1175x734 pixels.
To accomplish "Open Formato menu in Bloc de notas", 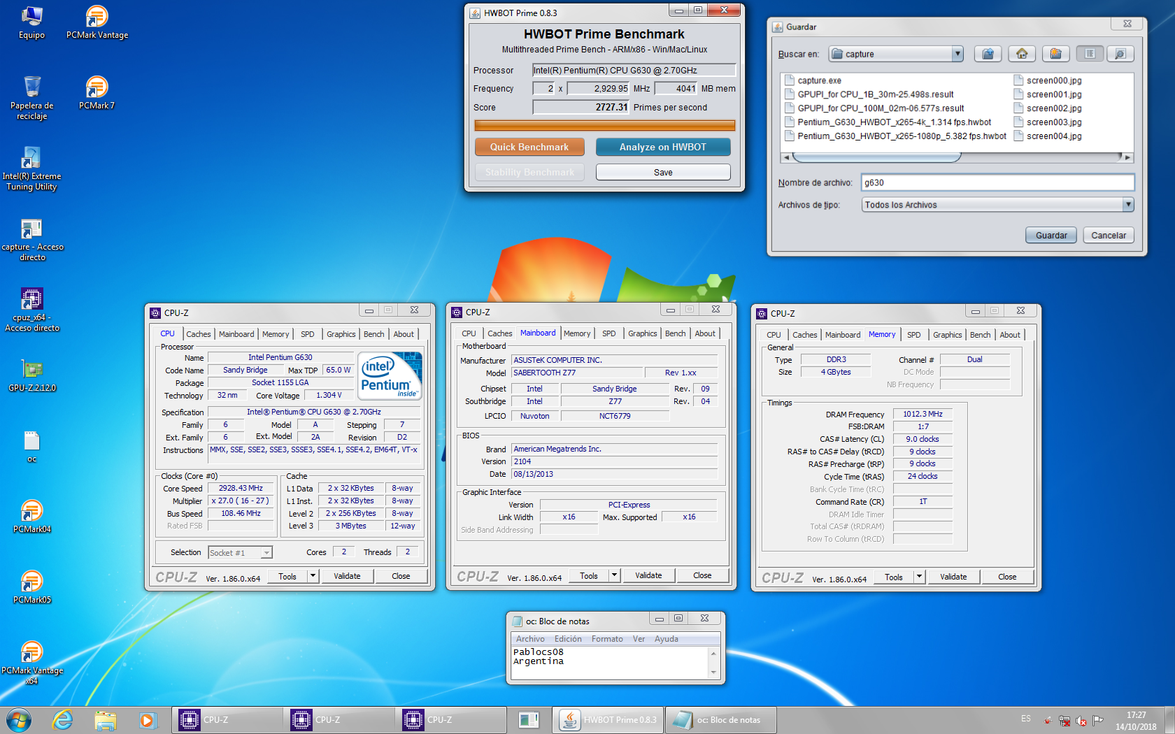I will (x=607, y=639).
